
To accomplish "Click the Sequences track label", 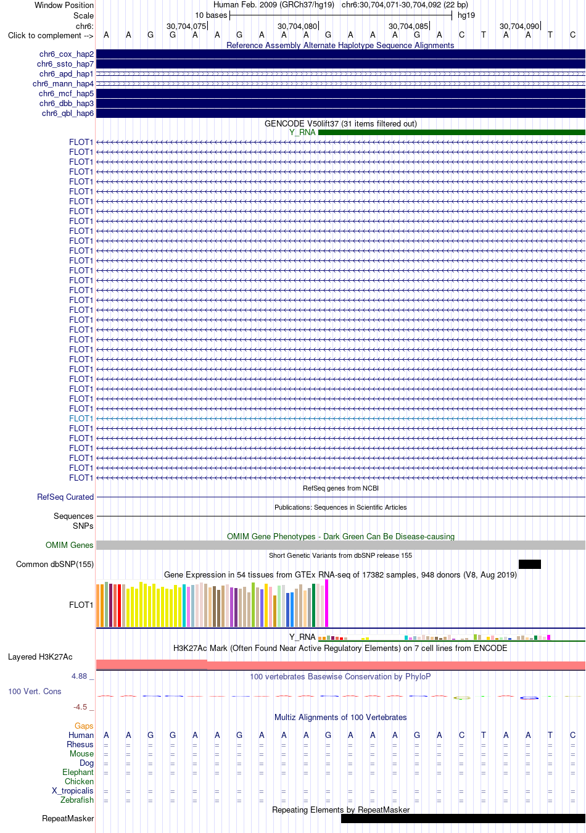I will point(73,516).
